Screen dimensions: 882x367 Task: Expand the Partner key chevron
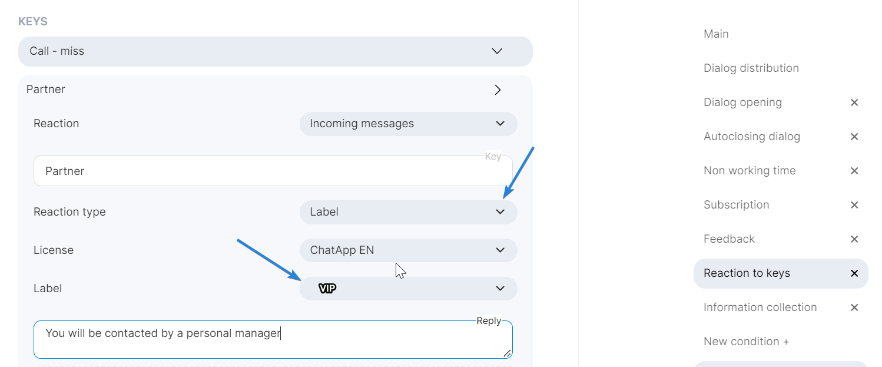[x=498, y=90]
